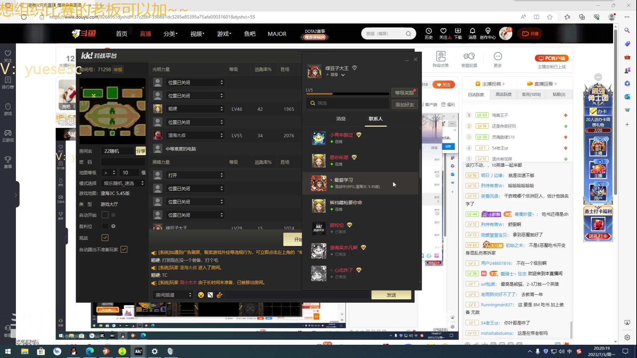Open the 赛事 trophy icon in left sidebar
Viewport: 637px width, 358px height.
8,162
